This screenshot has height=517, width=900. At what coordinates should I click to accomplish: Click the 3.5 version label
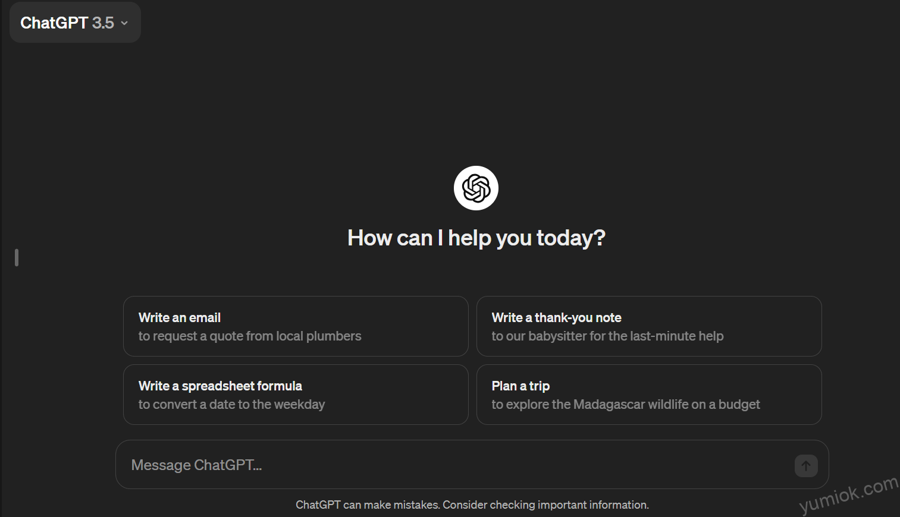coord(103,23)
